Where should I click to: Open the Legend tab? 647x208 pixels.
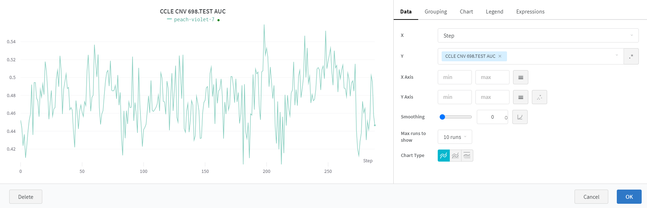pos(494,12)
